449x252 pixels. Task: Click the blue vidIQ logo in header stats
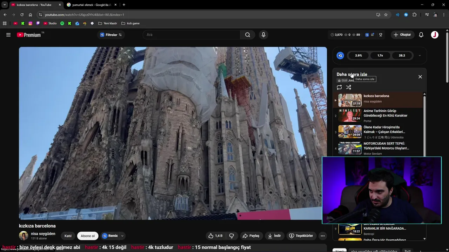click(x=367, y=35)
